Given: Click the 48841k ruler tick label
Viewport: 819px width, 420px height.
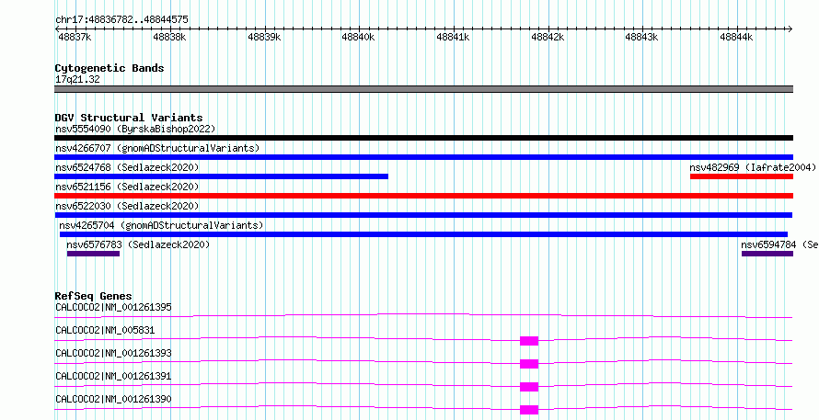Looking at the screenshot, I should [x=453, y=37].
